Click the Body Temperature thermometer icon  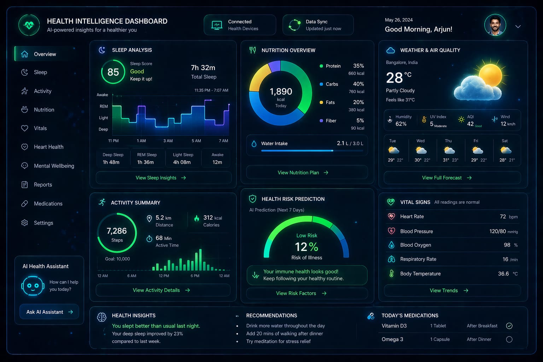[x=391, y=274]
